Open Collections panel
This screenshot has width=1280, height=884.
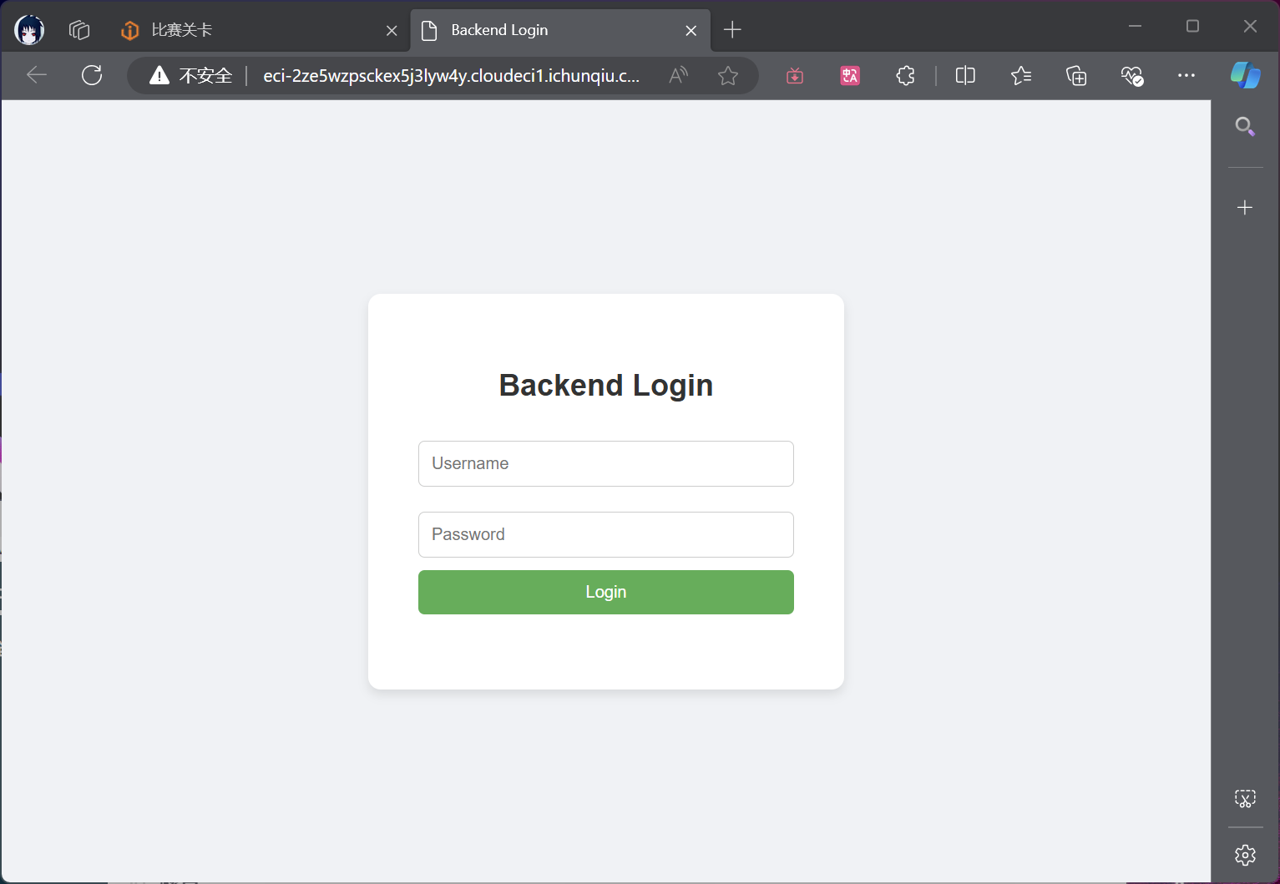click(x=1076, y=76)
